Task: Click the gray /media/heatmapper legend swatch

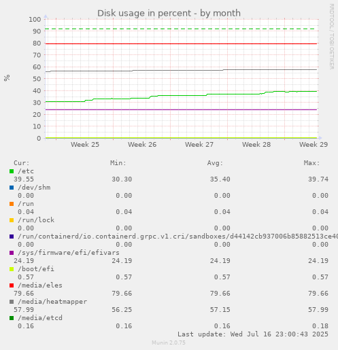Action: tap(12, 302)
